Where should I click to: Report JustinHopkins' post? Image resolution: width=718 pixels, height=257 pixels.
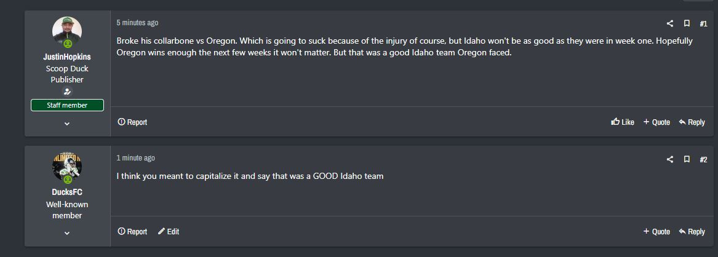[132, 122]
